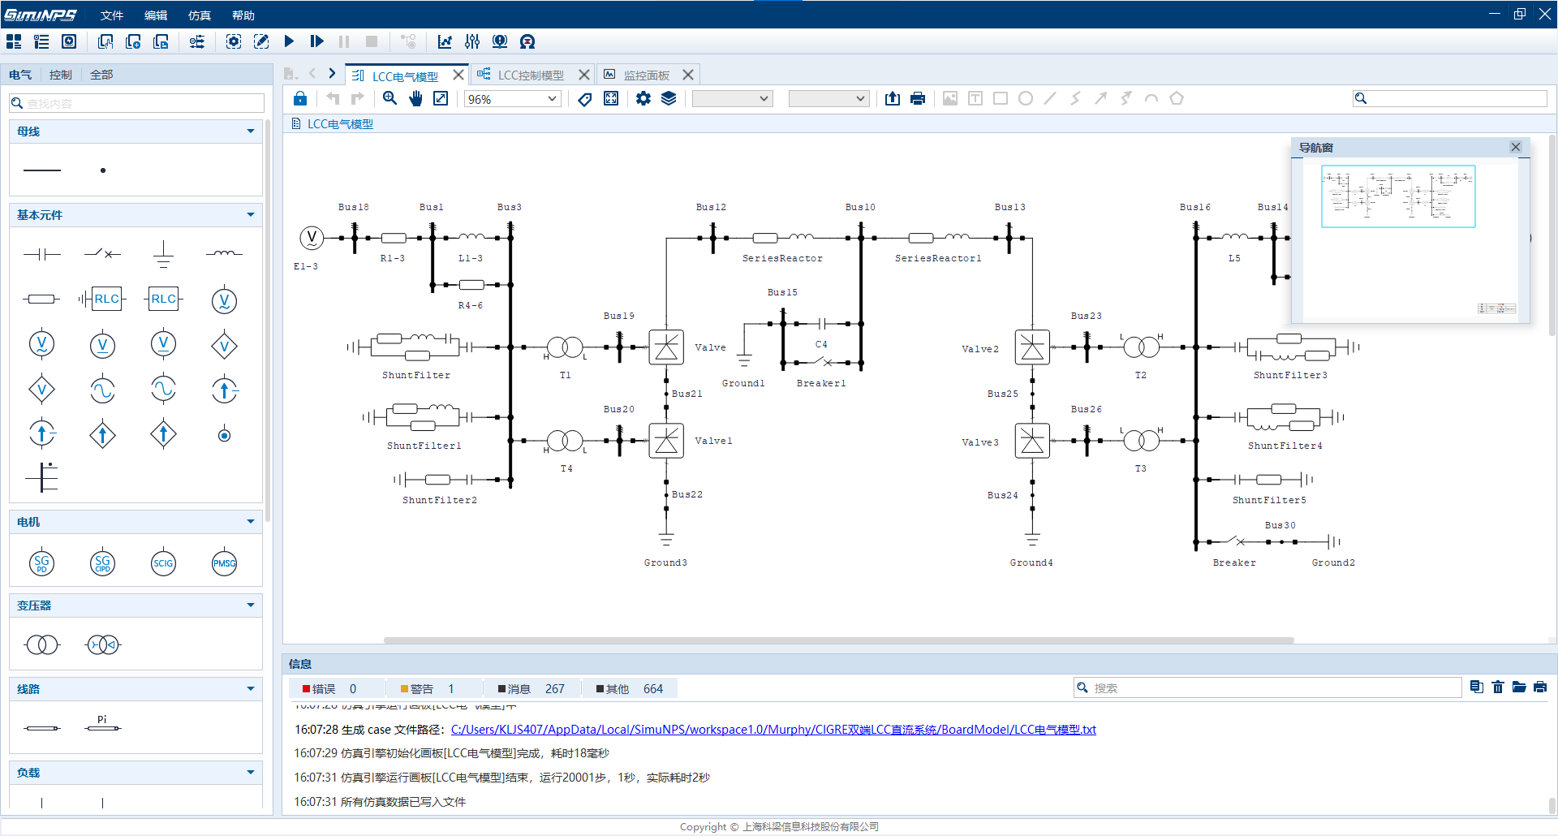Switch to the LCC控制模型 tab
The width and height of the screenshot is (1558, 836).
coord(531,75)
